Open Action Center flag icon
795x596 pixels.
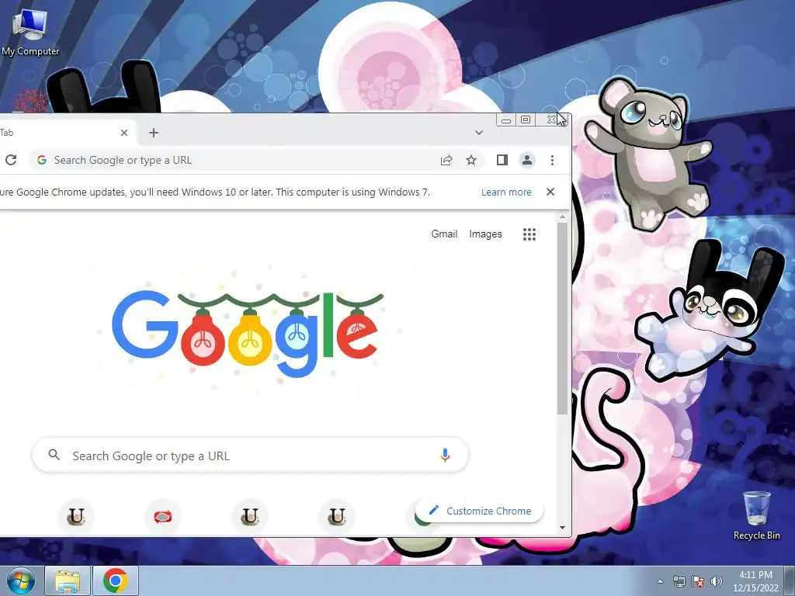pos(698,581)
